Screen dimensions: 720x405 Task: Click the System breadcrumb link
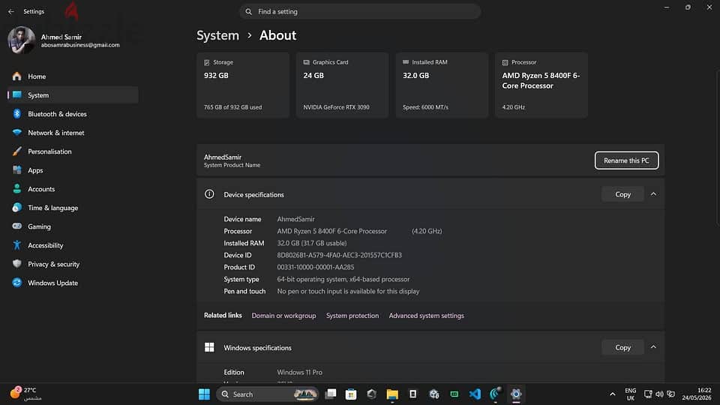tap(217, 35)
